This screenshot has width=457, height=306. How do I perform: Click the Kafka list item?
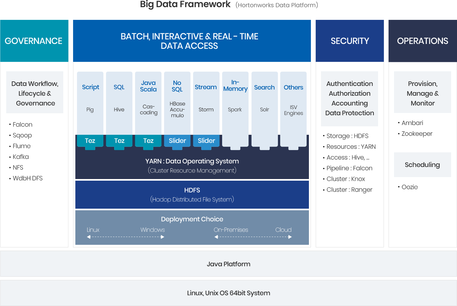coord(21,157)
